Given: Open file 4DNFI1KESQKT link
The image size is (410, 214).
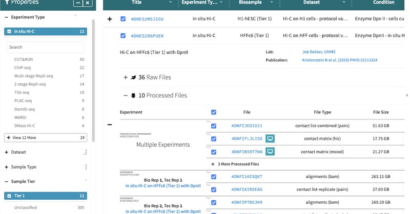Looking at the screenshot, I should pyautogui.click(x=247, y=177).
